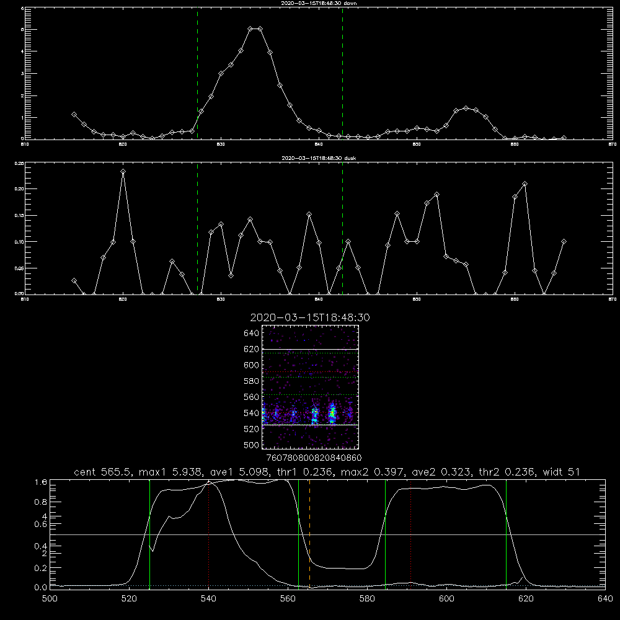620x620 pixels.
Task: Click the green line at 615 in bottom plot
Action: coord(506,534)
